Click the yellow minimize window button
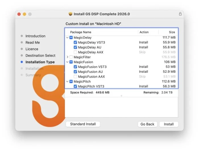199x151 pixels. point(24,14)
